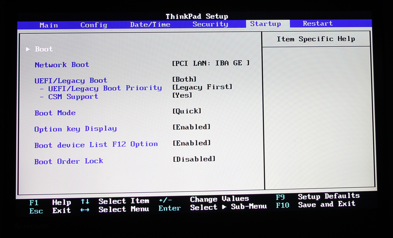Select Boot device List F12 Option label
The height and width of the screenshot is (238, 393).
tap(96, 144)
